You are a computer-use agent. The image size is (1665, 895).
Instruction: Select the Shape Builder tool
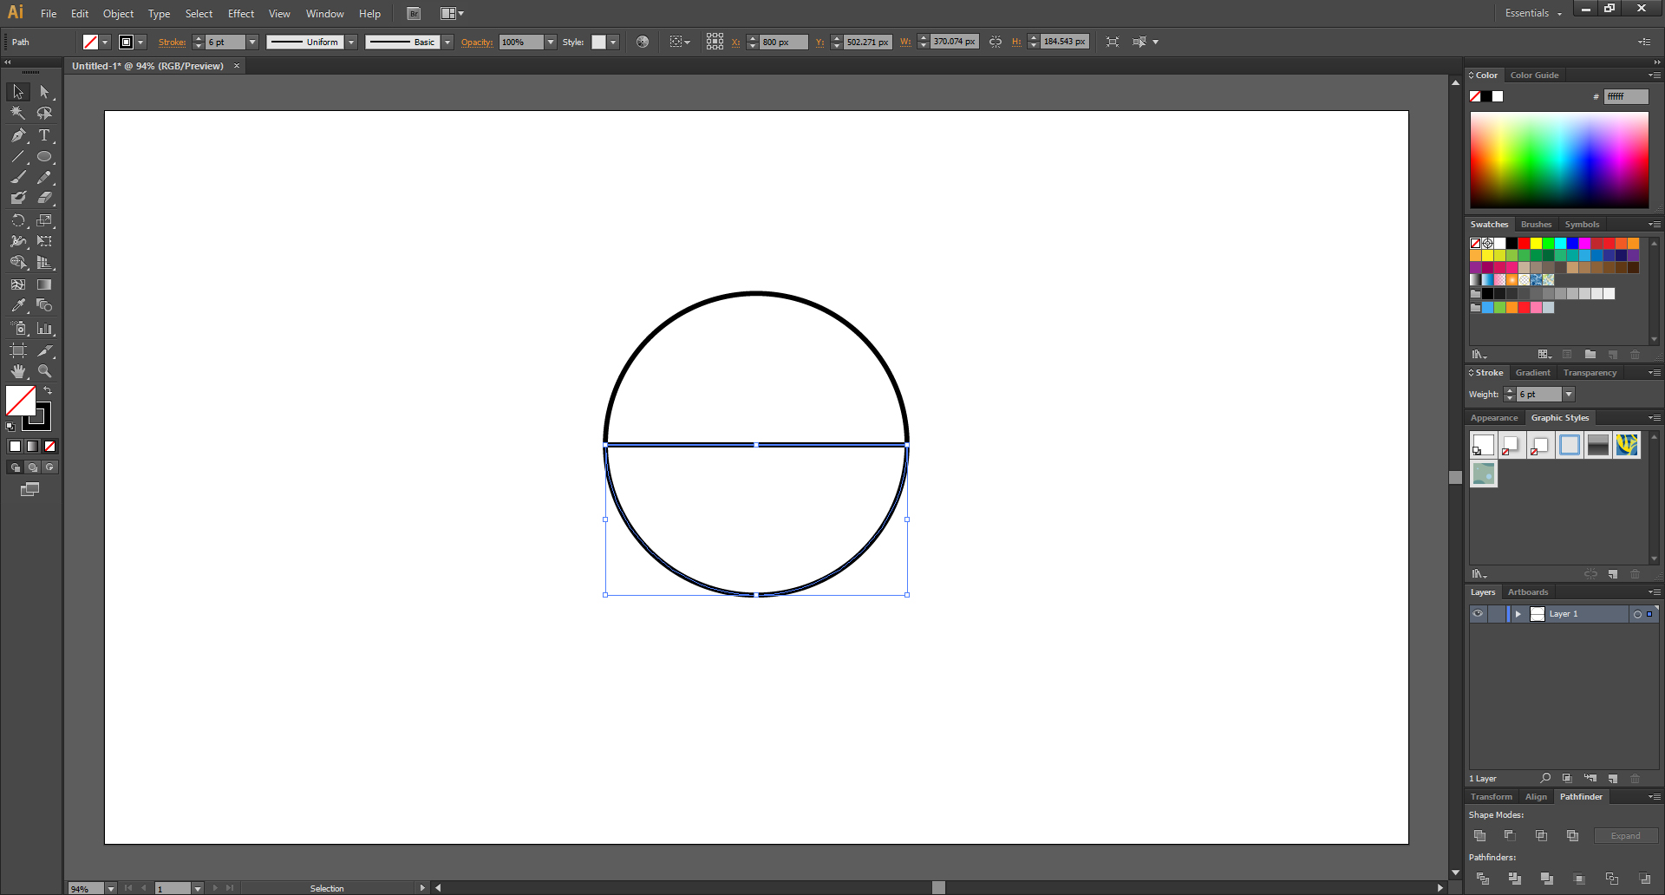pyautogui.click(x=18, y=262)
